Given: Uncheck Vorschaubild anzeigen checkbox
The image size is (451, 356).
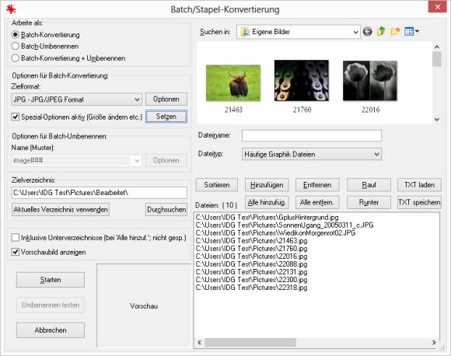Looking at the screenshot, I should click(x=16, y=252).
